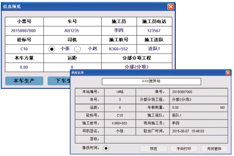The height and width of the screenshot is (156, 234).
Task: Click the XXX搅拌站 title input field
Action: click(x=151, y=81)
